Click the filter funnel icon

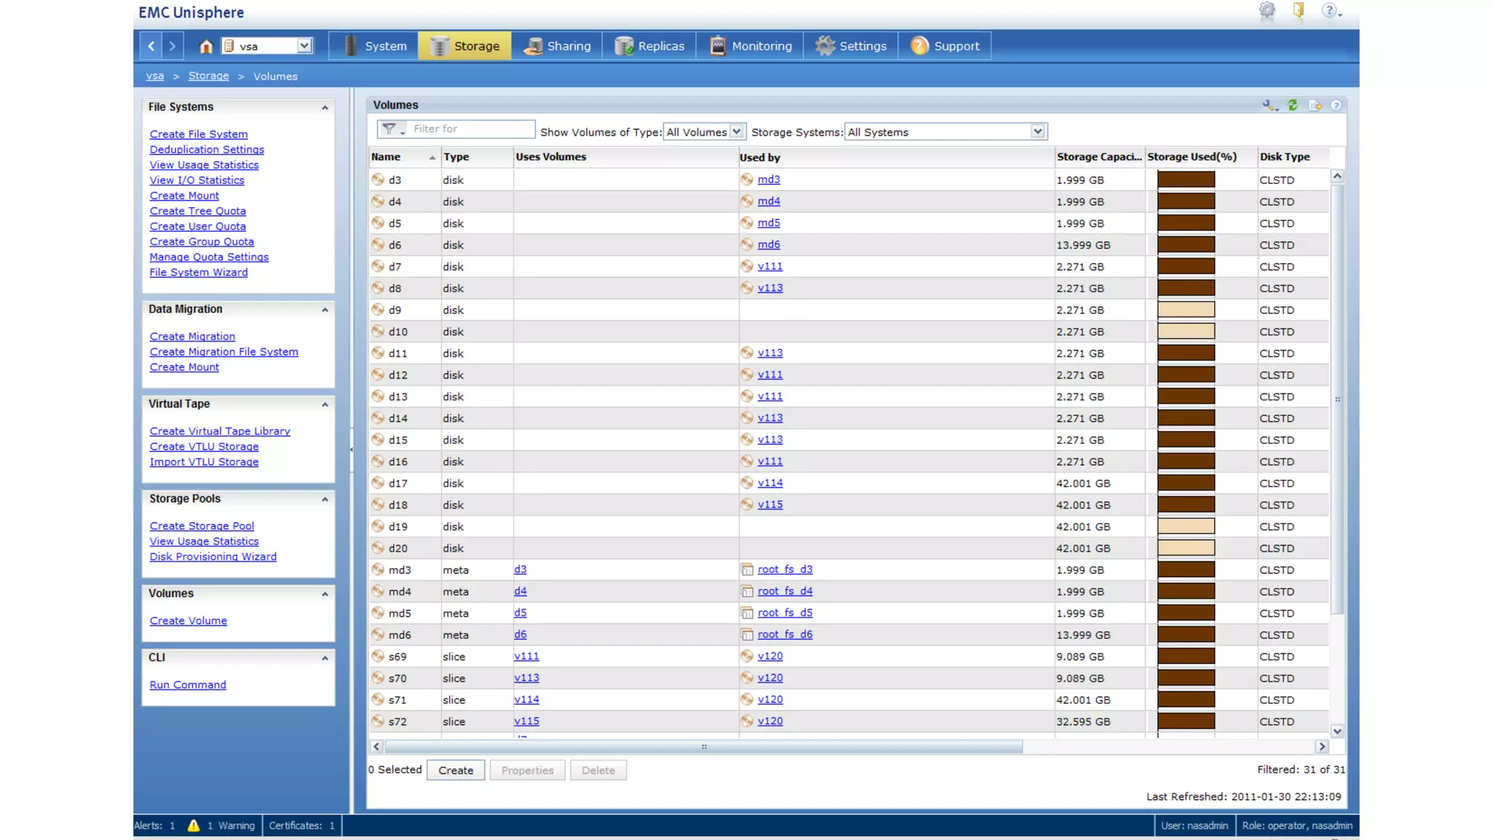pos(390,129)
